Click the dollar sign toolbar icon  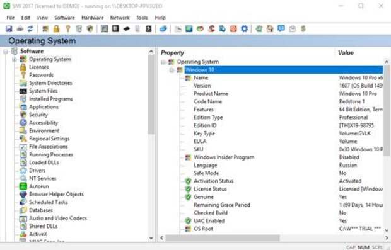coord(303,29)
